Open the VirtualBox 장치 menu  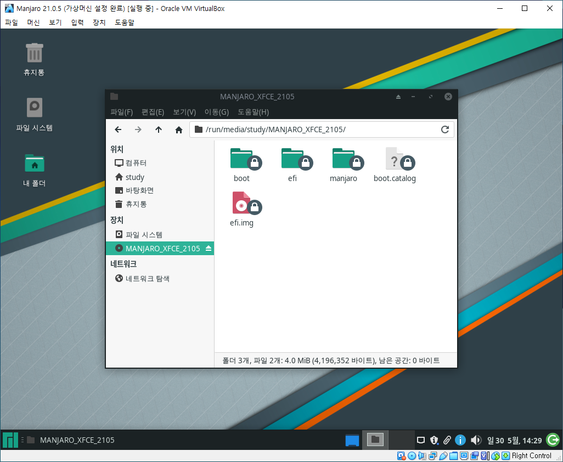pos(99,22)
